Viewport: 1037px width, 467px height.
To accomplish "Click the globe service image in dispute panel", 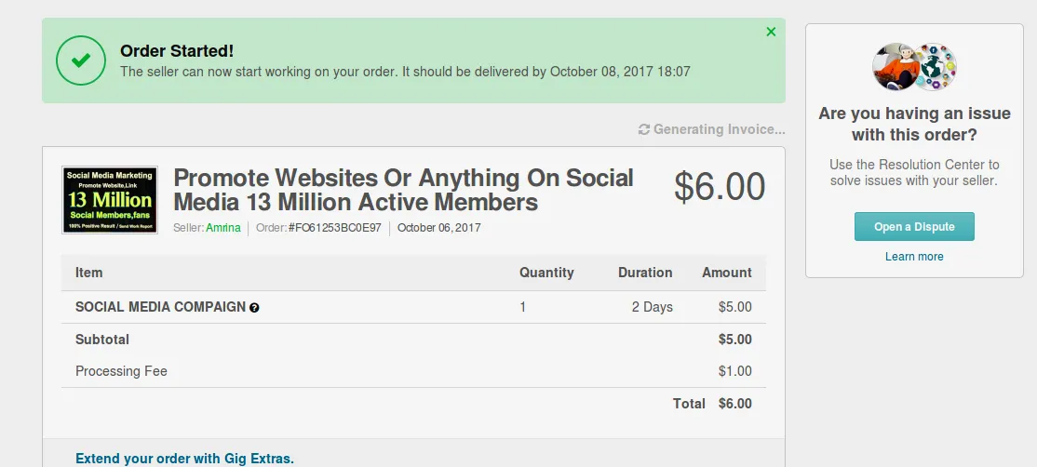I will [936, 67].
